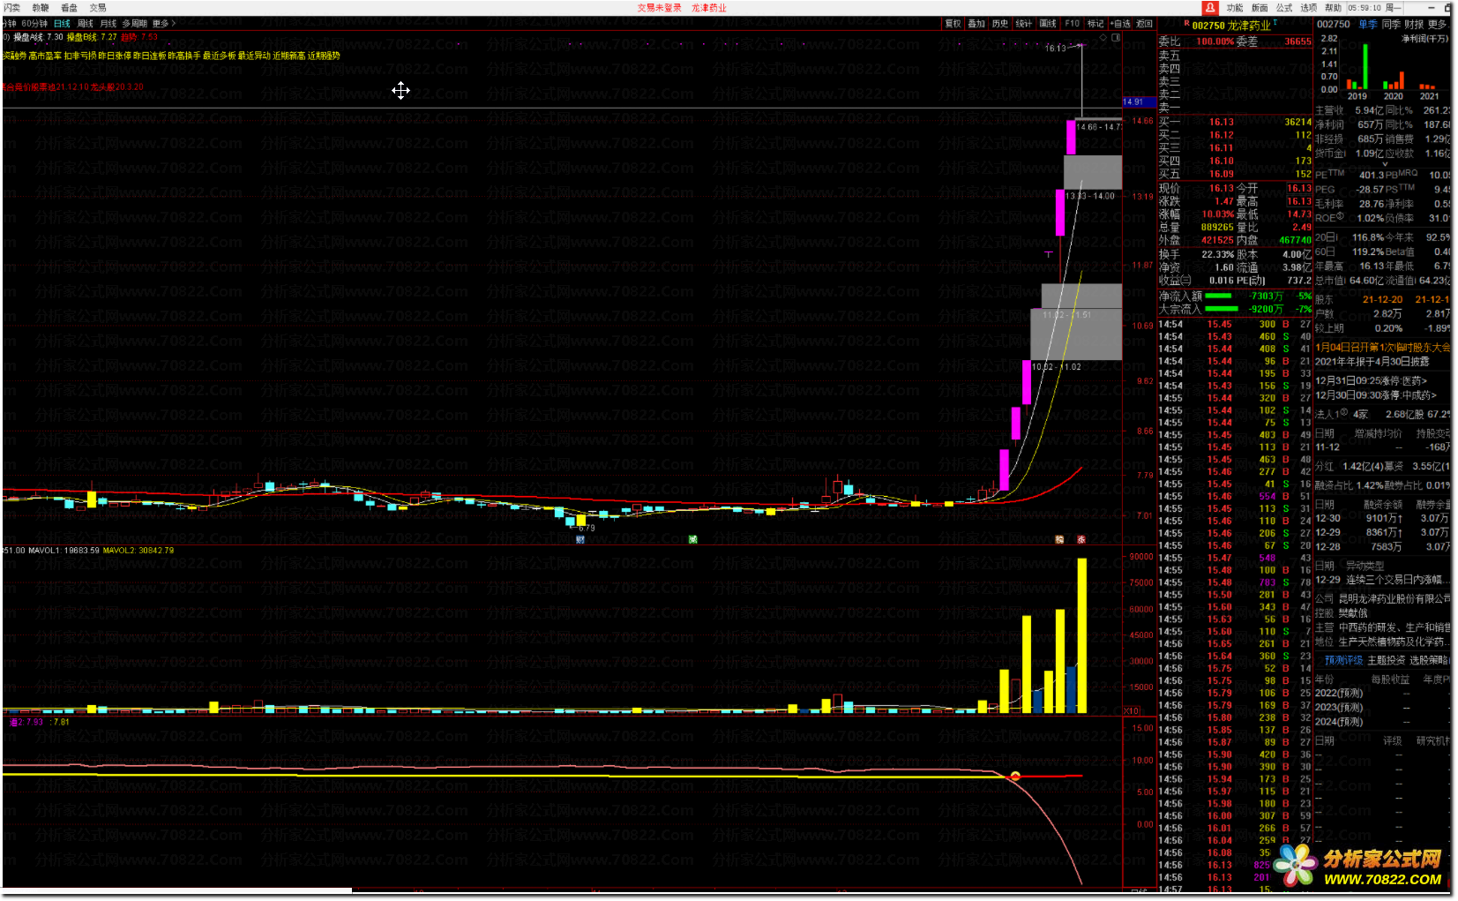Click the 复权 toolbar button

pos(953,24)
